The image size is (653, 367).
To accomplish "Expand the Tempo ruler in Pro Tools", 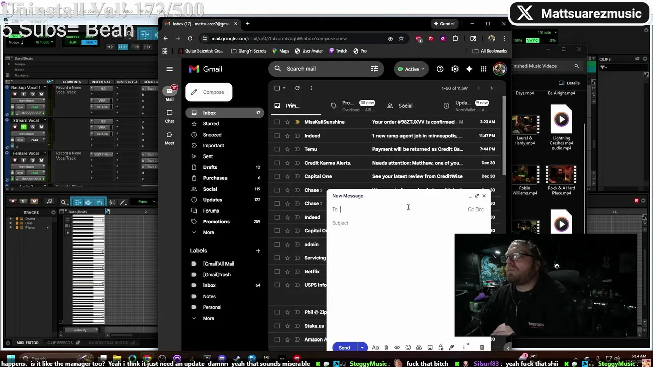I will [x=9, y=64].
